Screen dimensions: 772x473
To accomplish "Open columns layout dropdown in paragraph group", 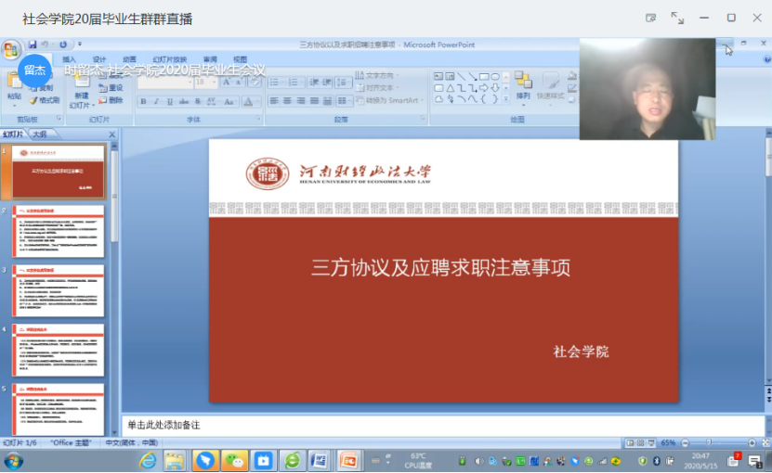I will (x=343, y=101).
